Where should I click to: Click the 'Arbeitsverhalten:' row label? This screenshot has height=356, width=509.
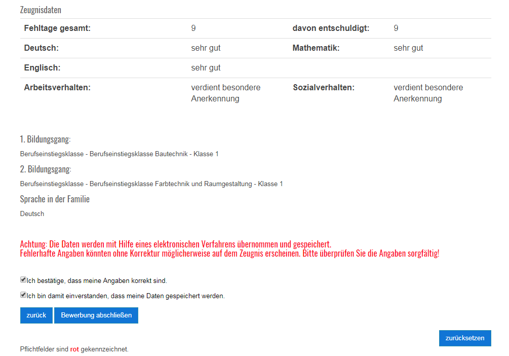[x=57, y=88]
